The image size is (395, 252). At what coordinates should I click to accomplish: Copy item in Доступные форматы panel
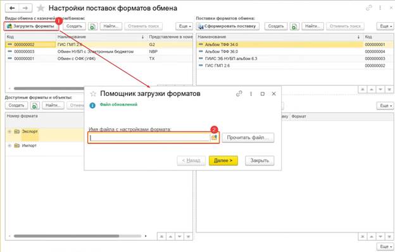click(x=35, y=105)
